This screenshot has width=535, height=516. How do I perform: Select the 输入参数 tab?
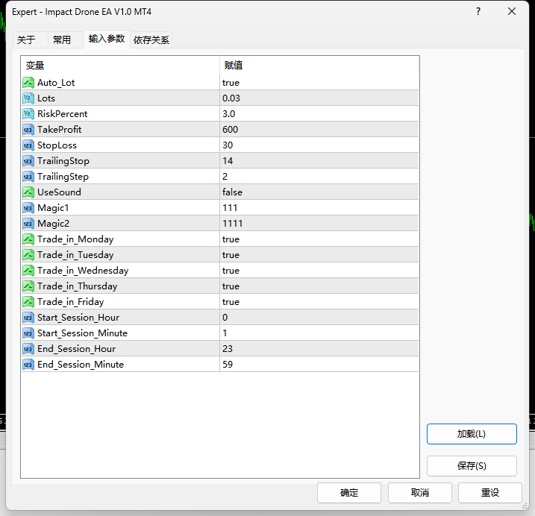[107, 39]
